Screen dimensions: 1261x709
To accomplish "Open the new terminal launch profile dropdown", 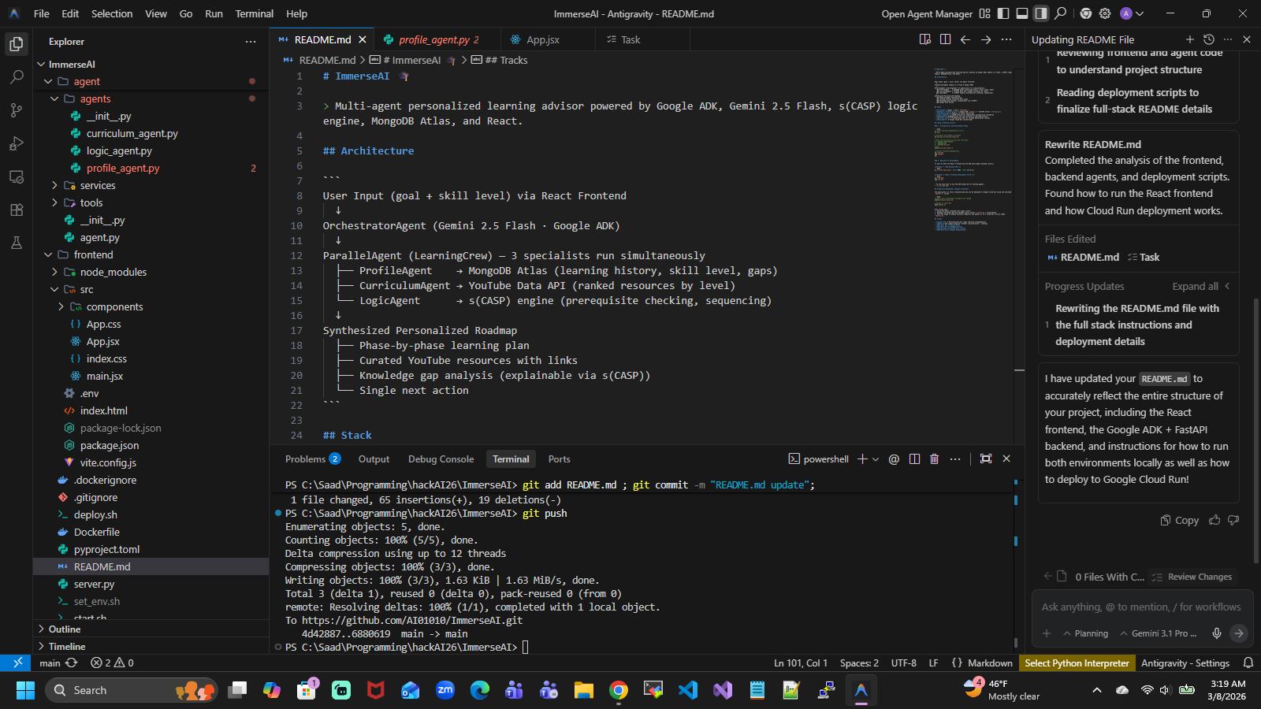I will (x=876, y=459).
